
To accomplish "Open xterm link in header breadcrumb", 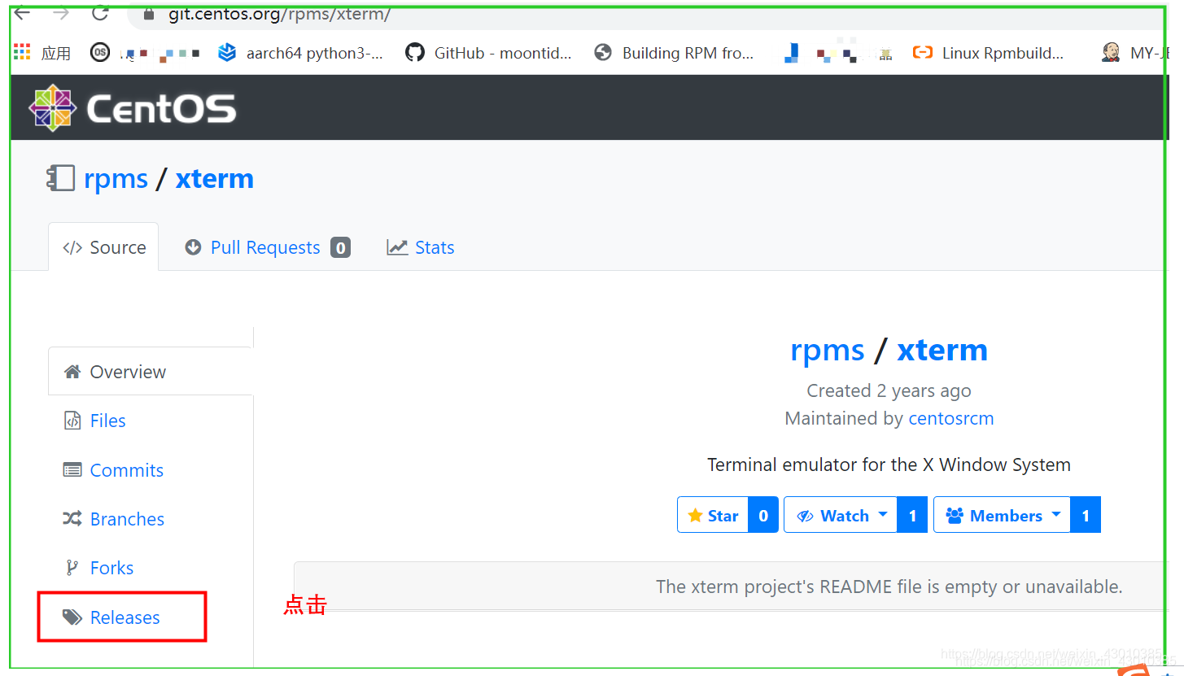I will pos(214,178).
